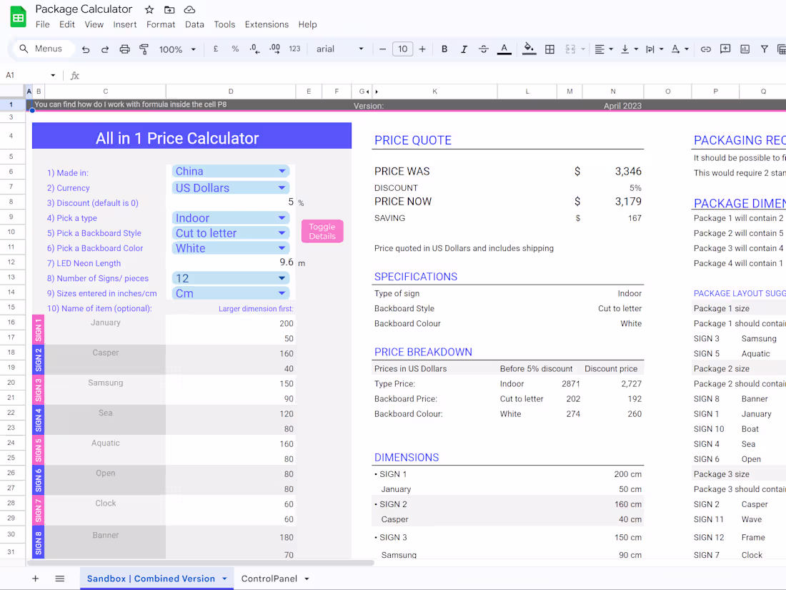Open the Backboard Color dropdown showing White
786x590 pixels.
pyautogui.click(x=229, y=247)
